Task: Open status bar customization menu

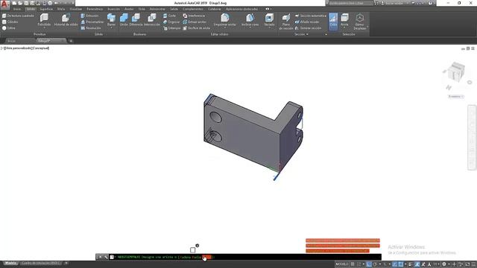Action: click(473, 264)
